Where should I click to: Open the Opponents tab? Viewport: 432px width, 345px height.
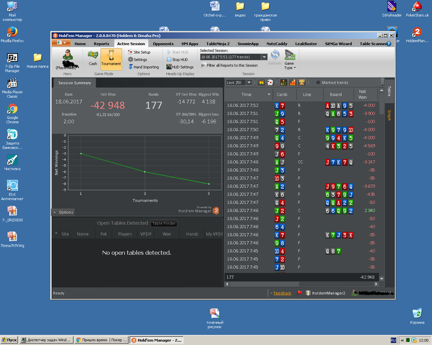tap(163, 44)
